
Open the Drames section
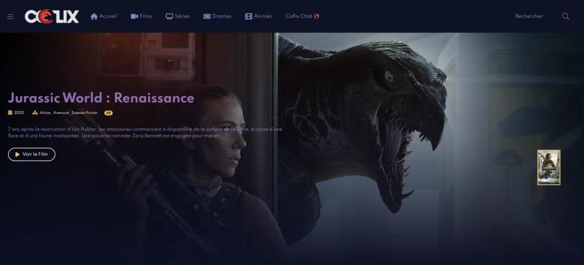[217, 17]
